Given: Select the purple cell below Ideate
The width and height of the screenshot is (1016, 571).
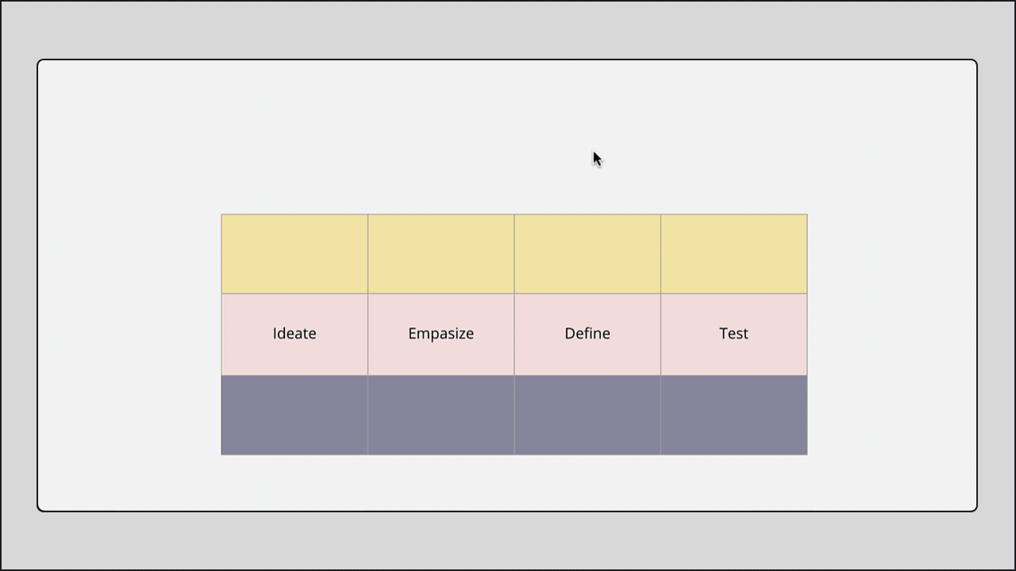Looking at the screenshot, I should tap(294, 415).
